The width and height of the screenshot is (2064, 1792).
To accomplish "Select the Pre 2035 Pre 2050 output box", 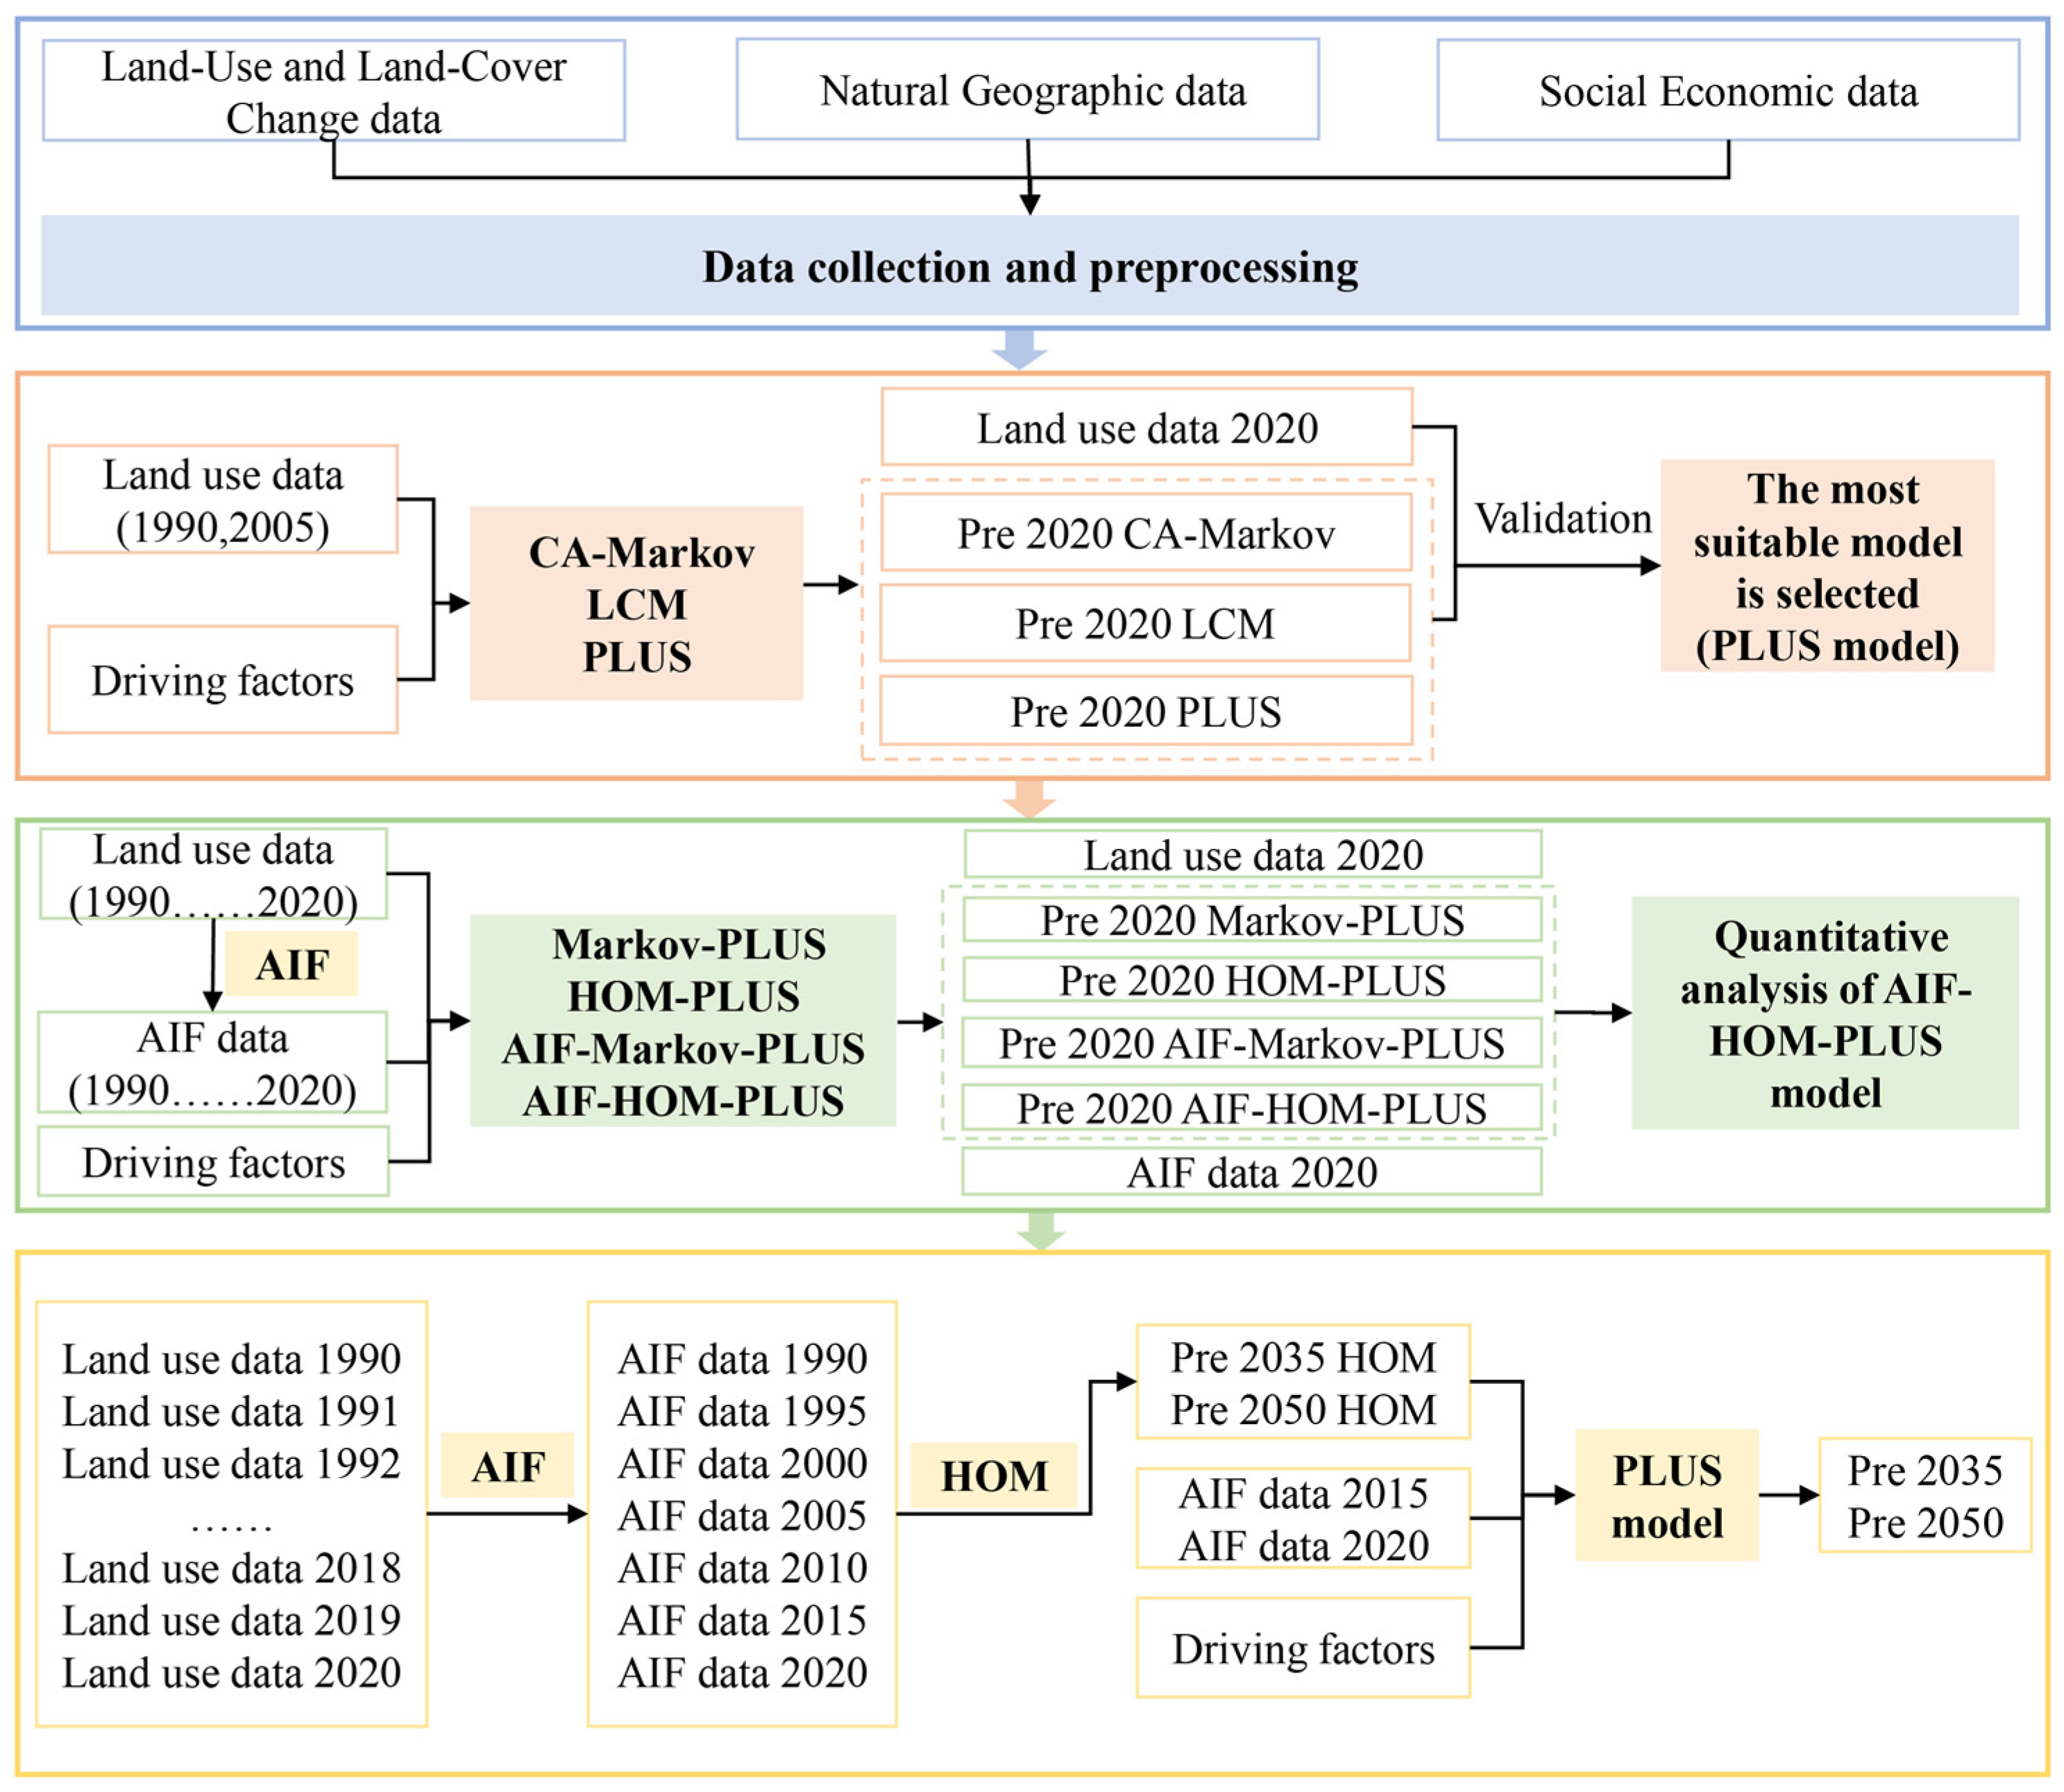I will 1924,1496.
